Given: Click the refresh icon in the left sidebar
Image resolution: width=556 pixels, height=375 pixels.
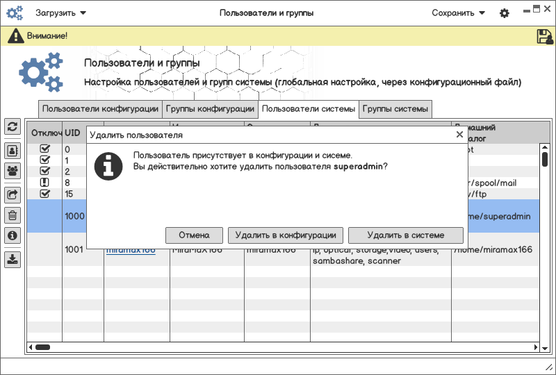Looking at the screenshot, I should pos(13,126).
